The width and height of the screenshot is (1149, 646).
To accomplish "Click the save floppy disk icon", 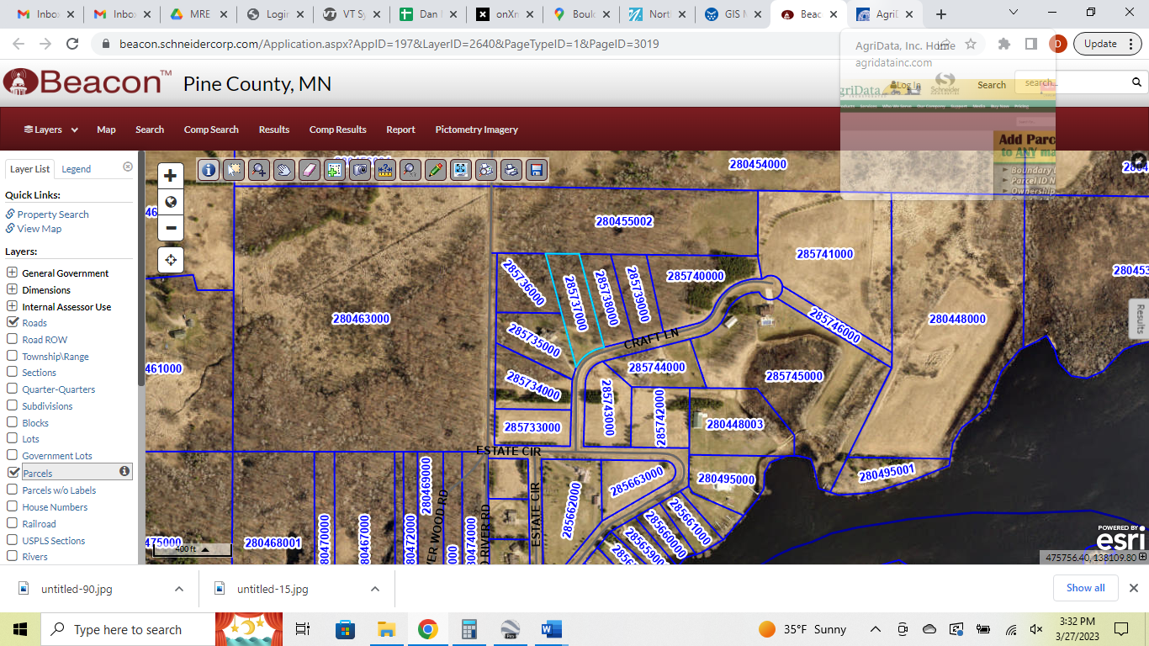I will [x=537, y=170].
